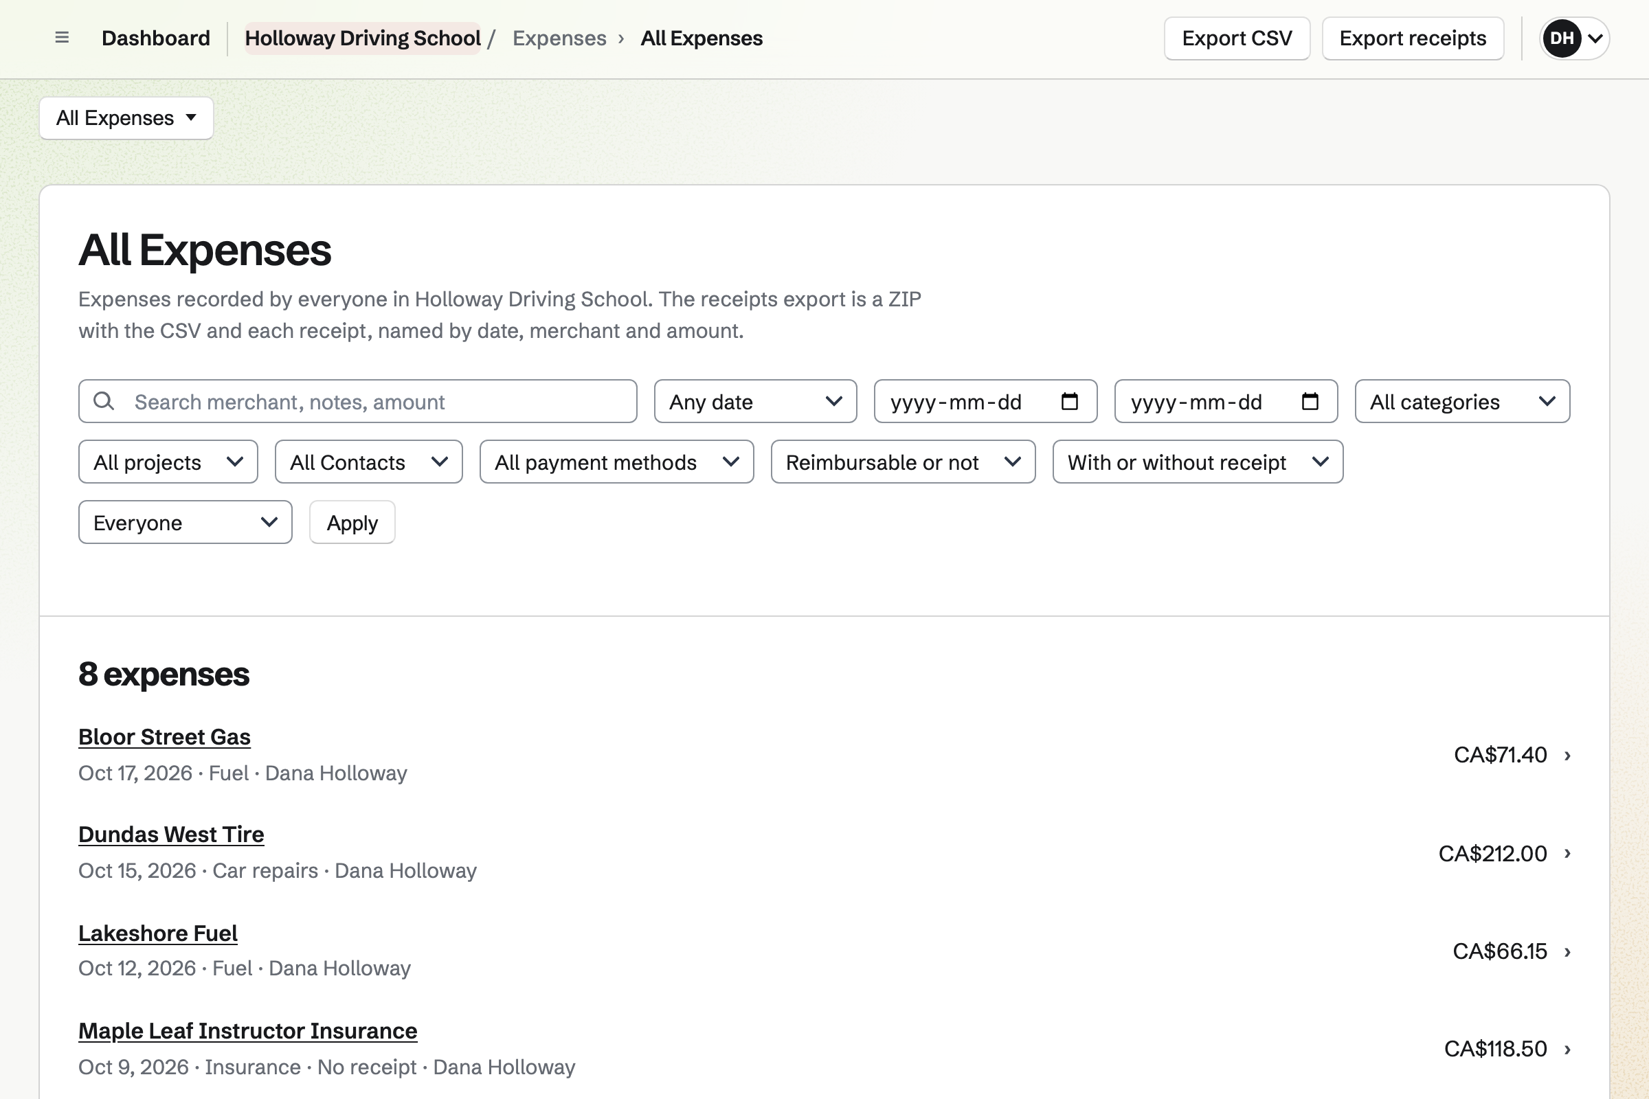The image size is (1649, 1099).
Task: Open the Lakeshore Fuel expense link
Action: point(158,933)
